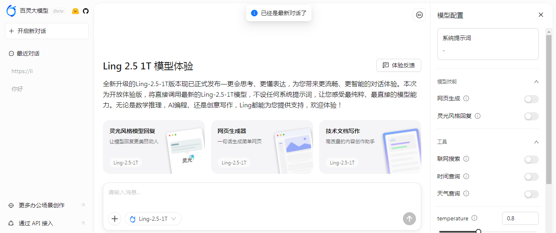Screen dimensions: 556x233
Task: Click the 体验反馈 button
Action: tap(398, 65)
